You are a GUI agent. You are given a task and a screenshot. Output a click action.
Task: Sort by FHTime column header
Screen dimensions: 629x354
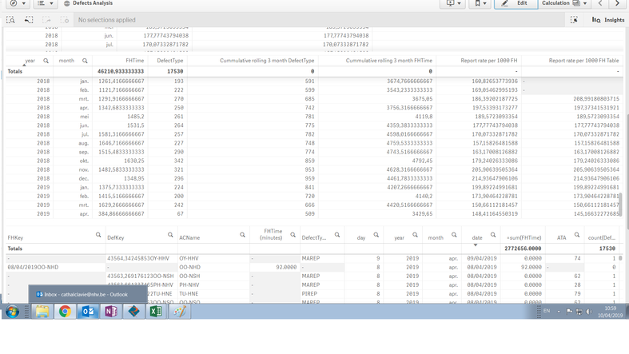[x=135, y=61]
